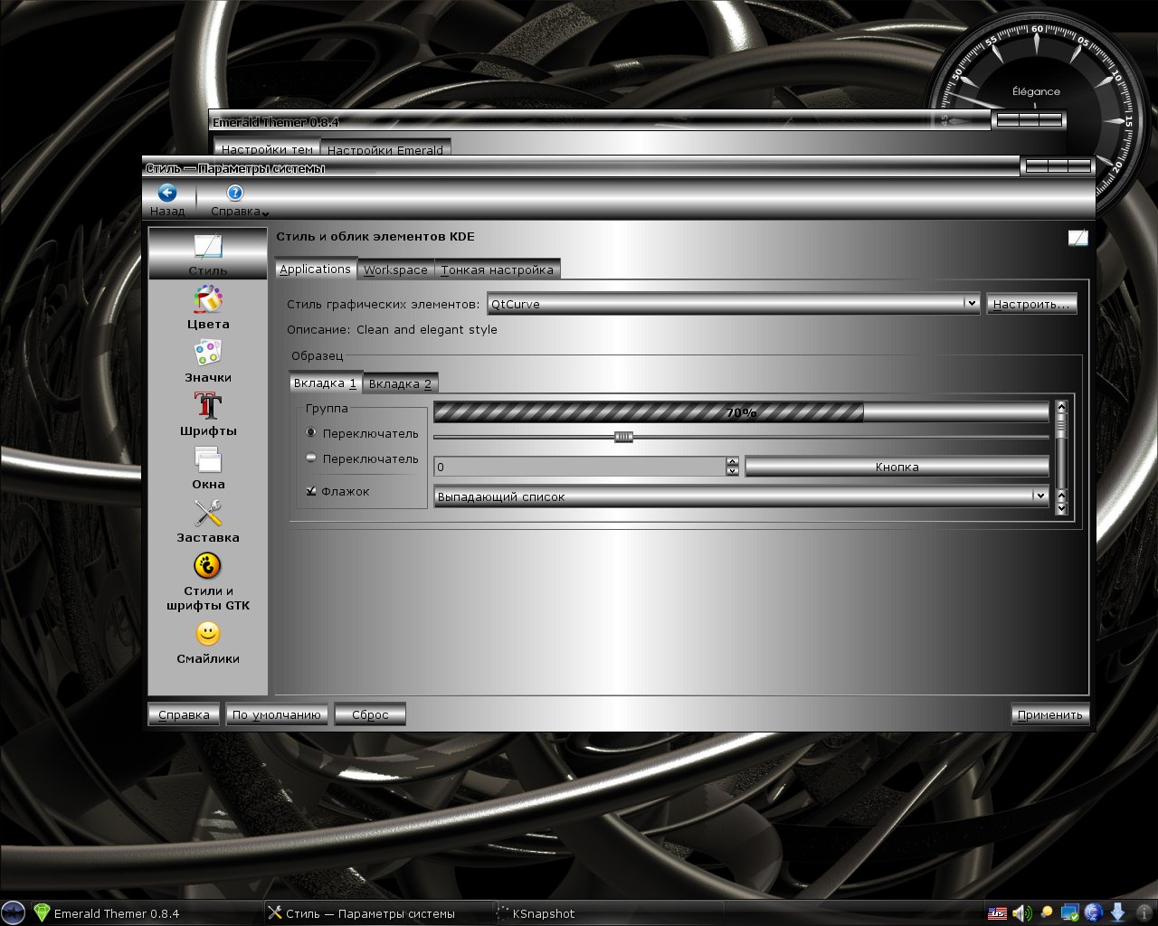This screenshot has height=926, width=1158.
Task: Open the KDE application launcher menu
Action: click(13, 912)
